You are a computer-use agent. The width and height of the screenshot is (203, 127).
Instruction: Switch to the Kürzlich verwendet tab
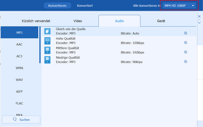click(36, 21)
